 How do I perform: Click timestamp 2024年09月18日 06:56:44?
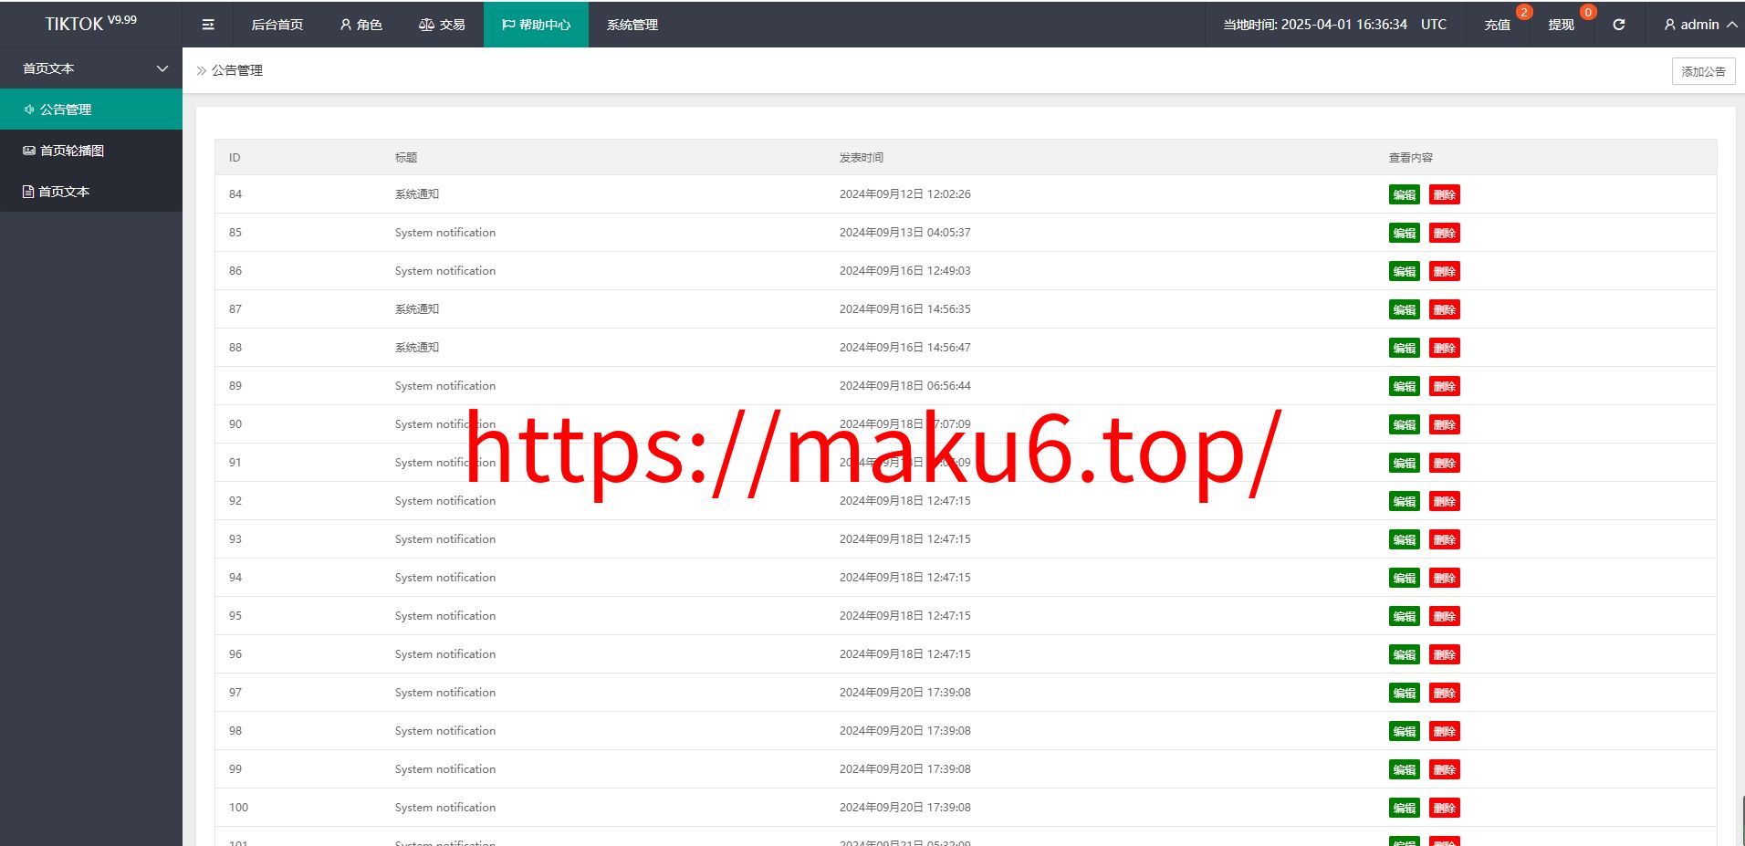[905, 386]
